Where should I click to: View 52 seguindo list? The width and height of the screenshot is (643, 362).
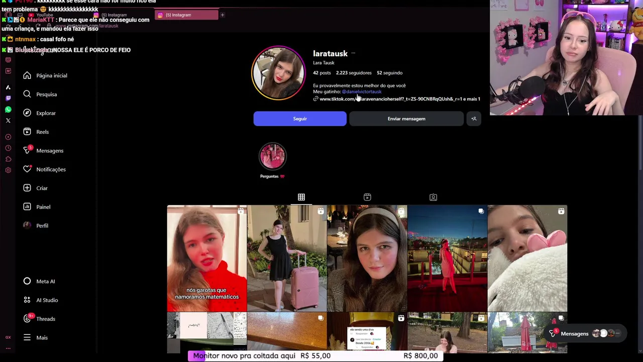(x=389, y=73)
